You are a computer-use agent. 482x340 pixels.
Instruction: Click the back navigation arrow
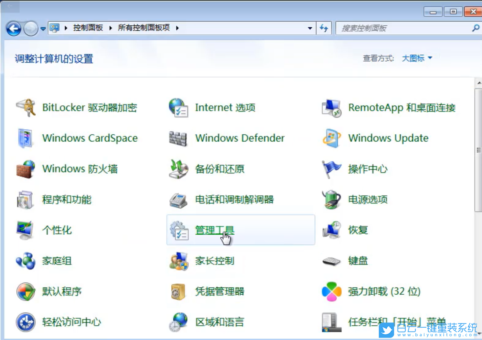click(13, 28)
